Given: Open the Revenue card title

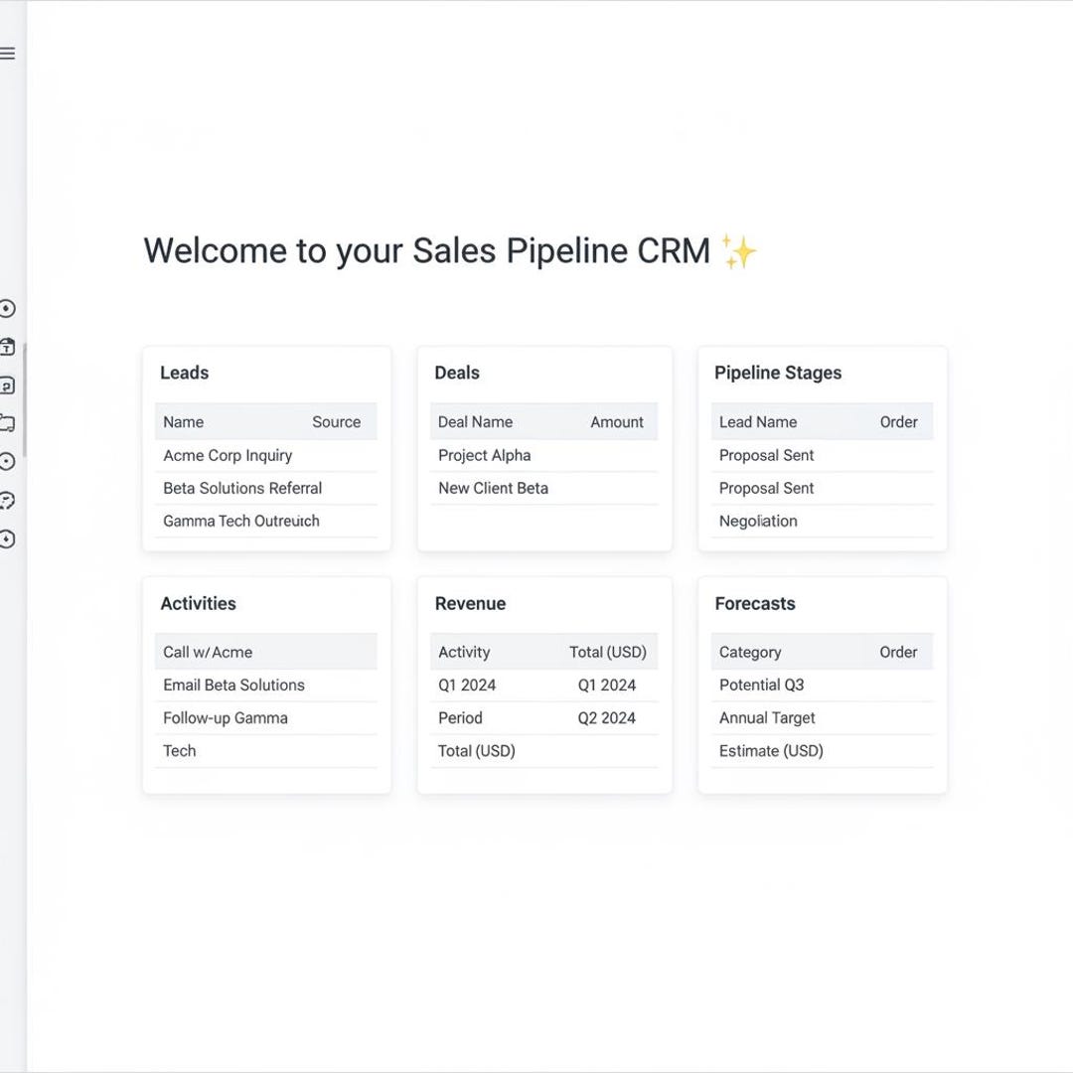Looking at the screenshot, I should [470, 604].
